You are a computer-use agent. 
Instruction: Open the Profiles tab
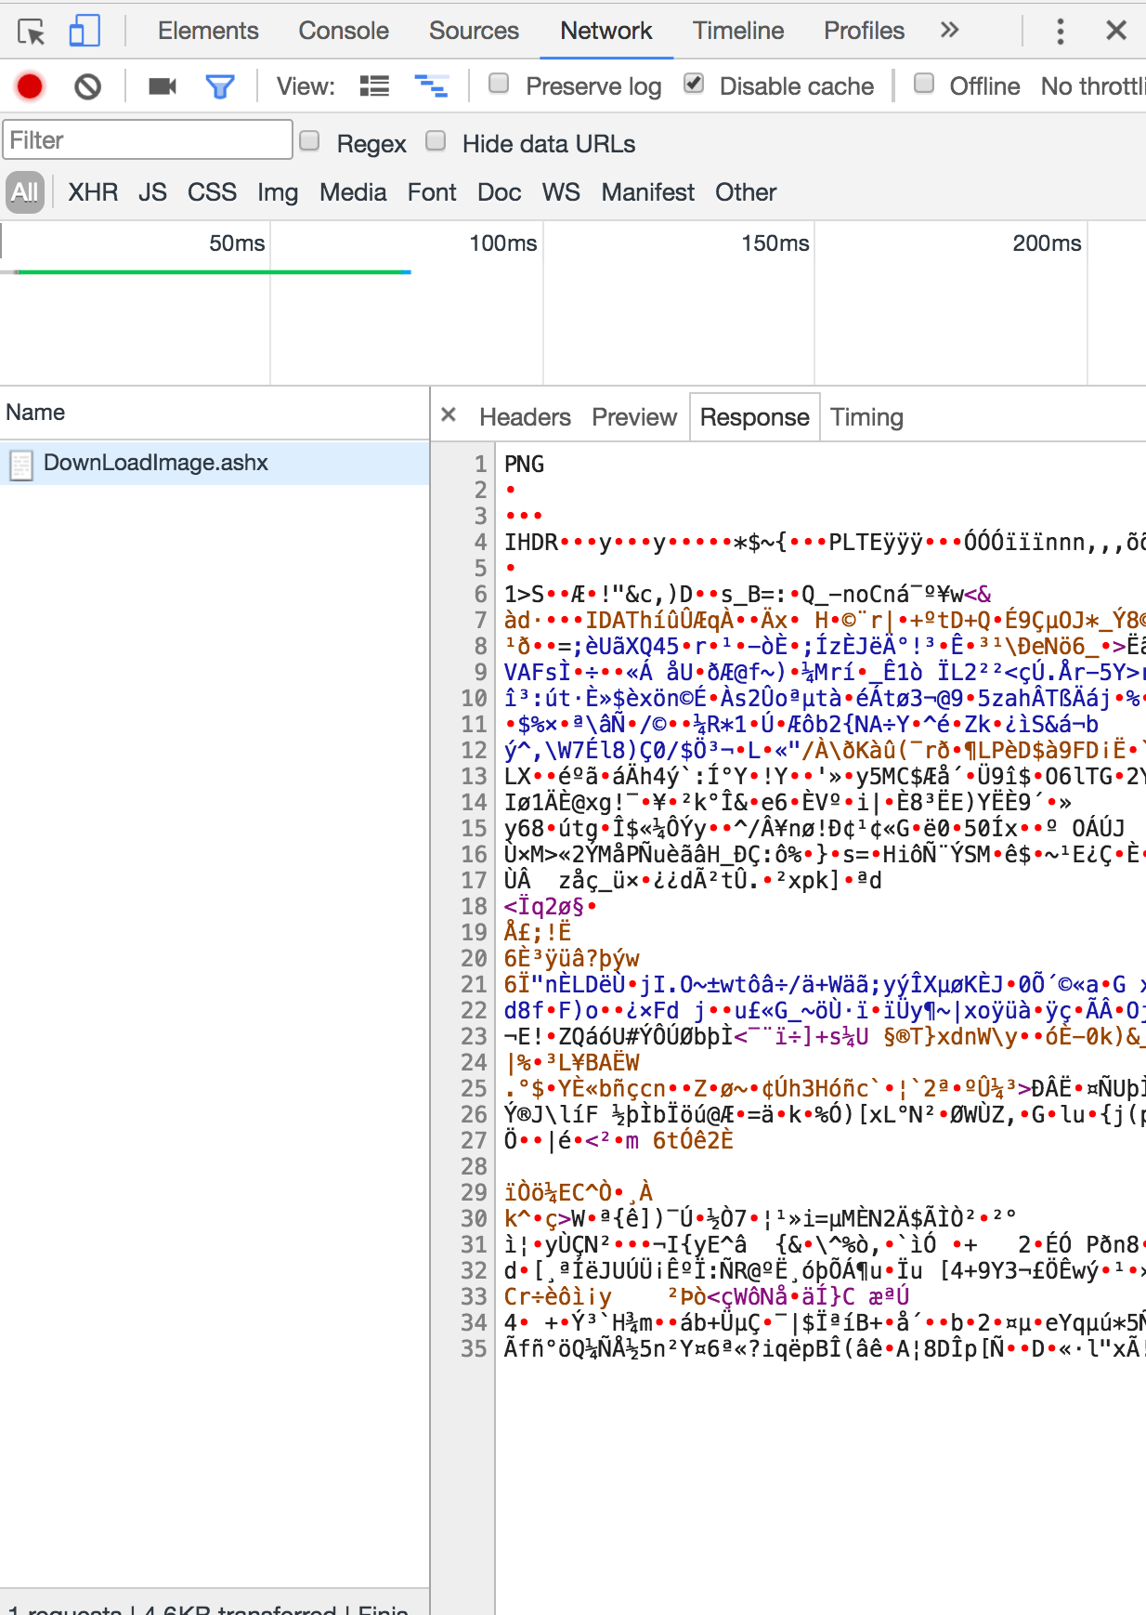point(864,31)
